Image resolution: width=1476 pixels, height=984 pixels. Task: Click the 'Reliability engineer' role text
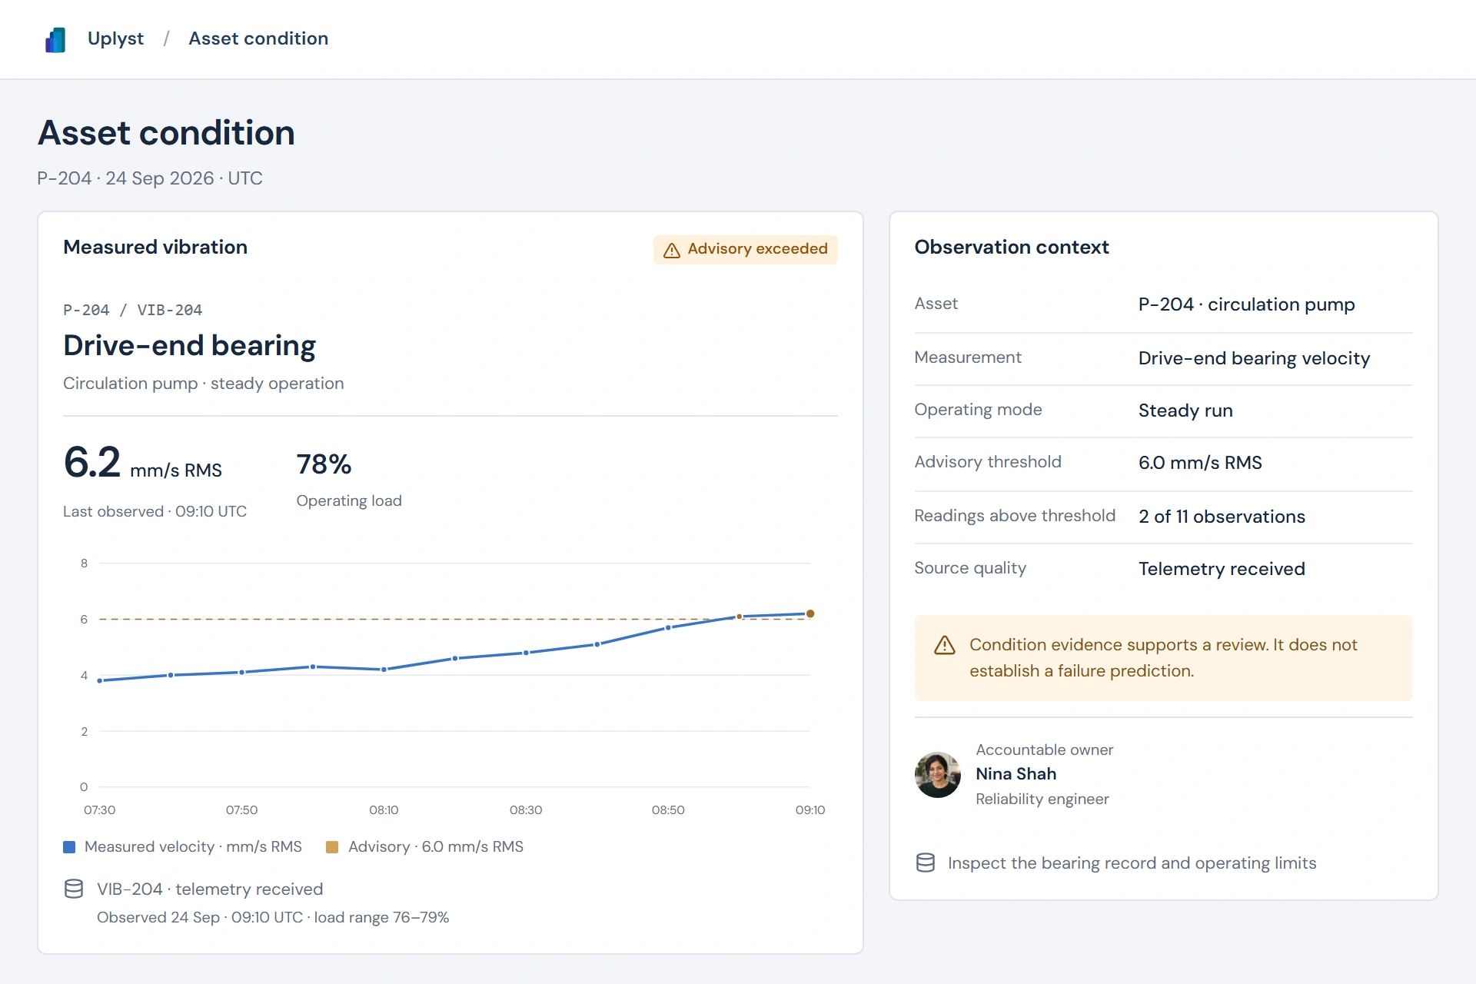[1042, 799]
